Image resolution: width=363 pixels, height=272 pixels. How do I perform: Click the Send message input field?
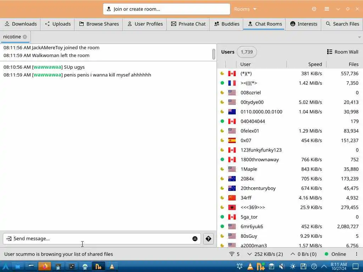coord(102,239)
